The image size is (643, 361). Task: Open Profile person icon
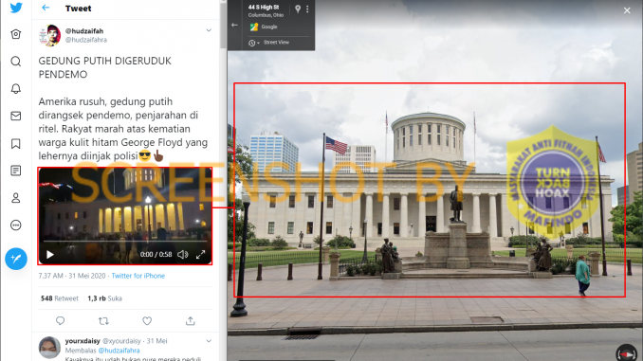pos(15,198)
